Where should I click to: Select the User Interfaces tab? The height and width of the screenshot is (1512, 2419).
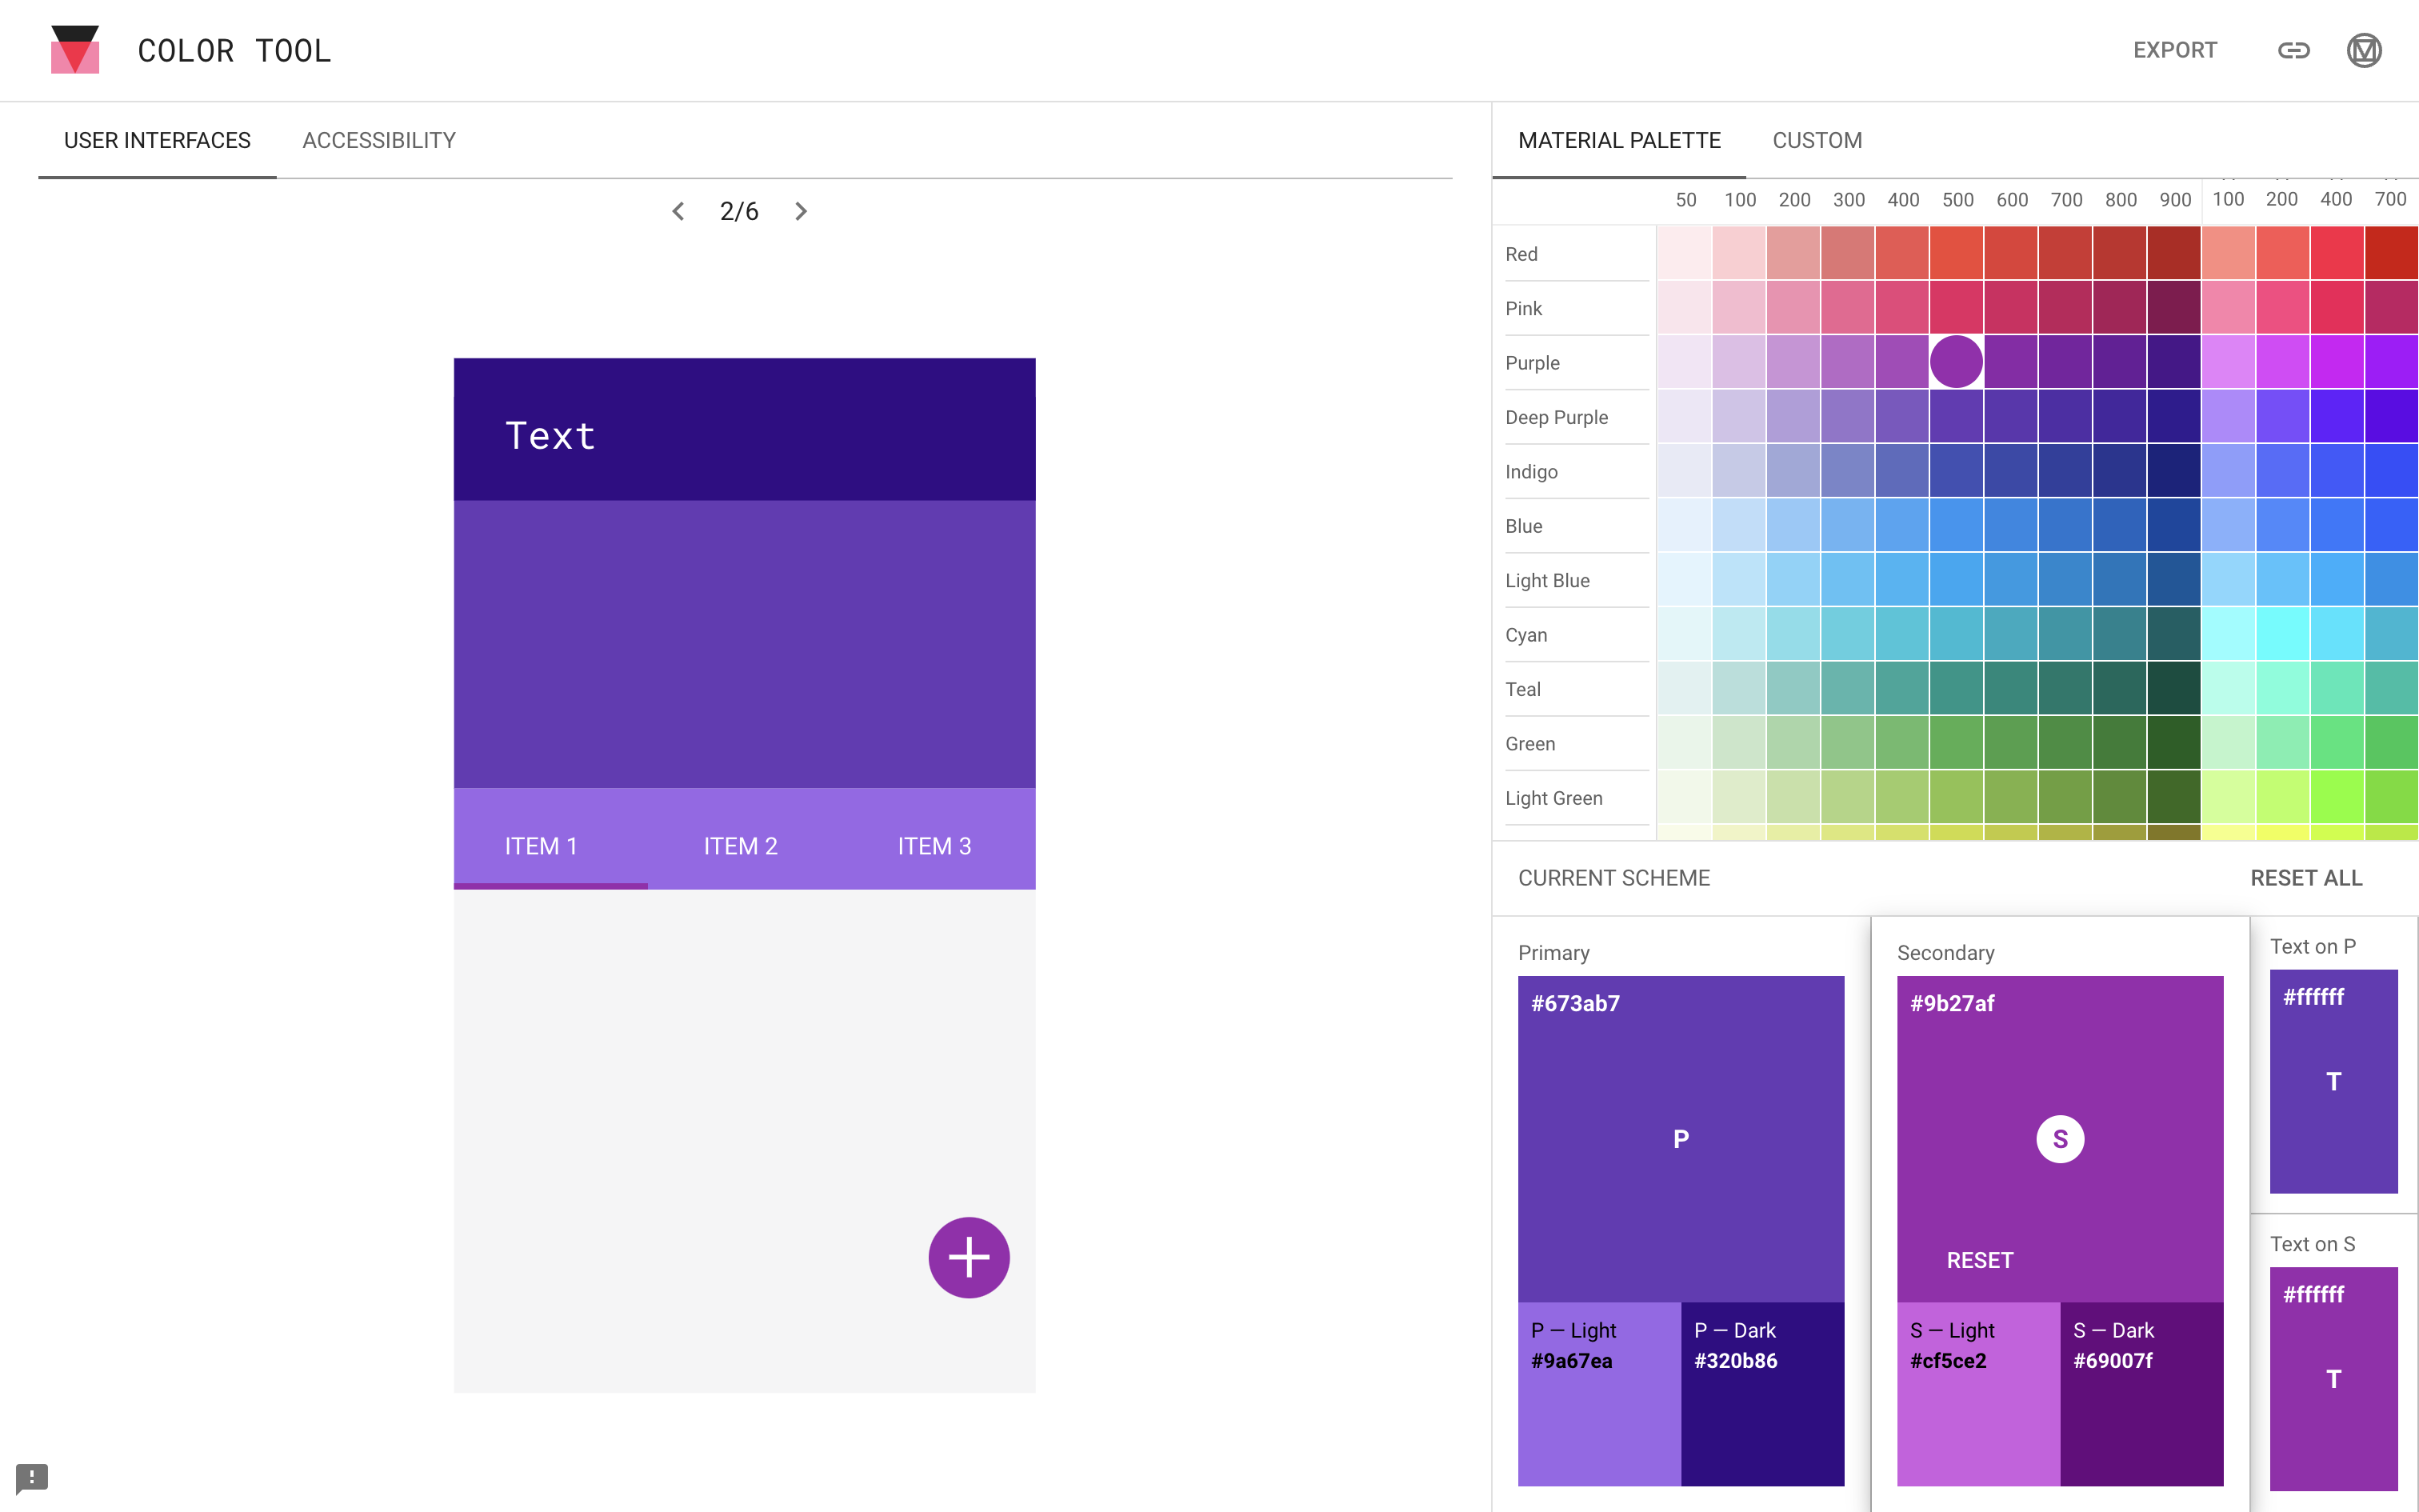[x=157, y=140]
